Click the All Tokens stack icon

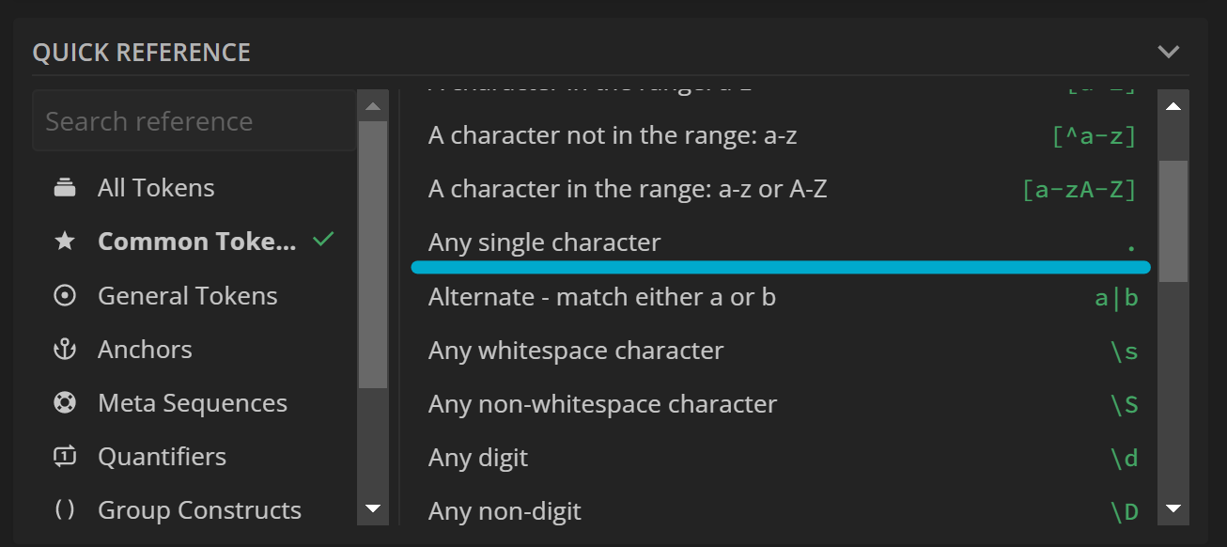click(x=65, y=188)
